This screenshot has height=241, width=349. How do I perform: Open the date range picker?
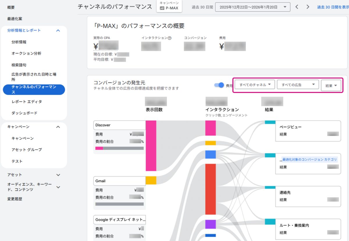[x=252, y=7]
